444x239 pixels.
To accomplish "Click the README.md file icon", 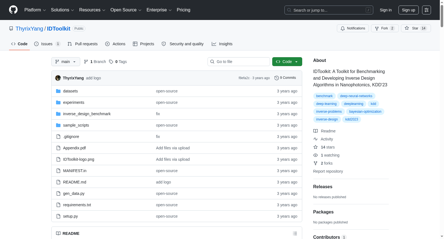I will tap(58, 182).
